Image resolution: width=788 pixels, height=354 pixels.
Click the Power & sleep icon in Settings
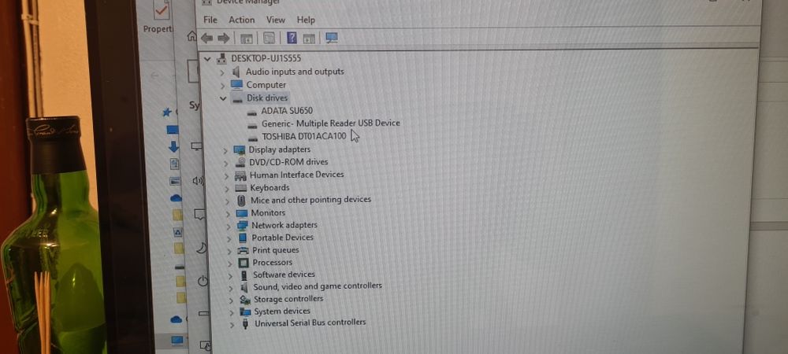203,281
